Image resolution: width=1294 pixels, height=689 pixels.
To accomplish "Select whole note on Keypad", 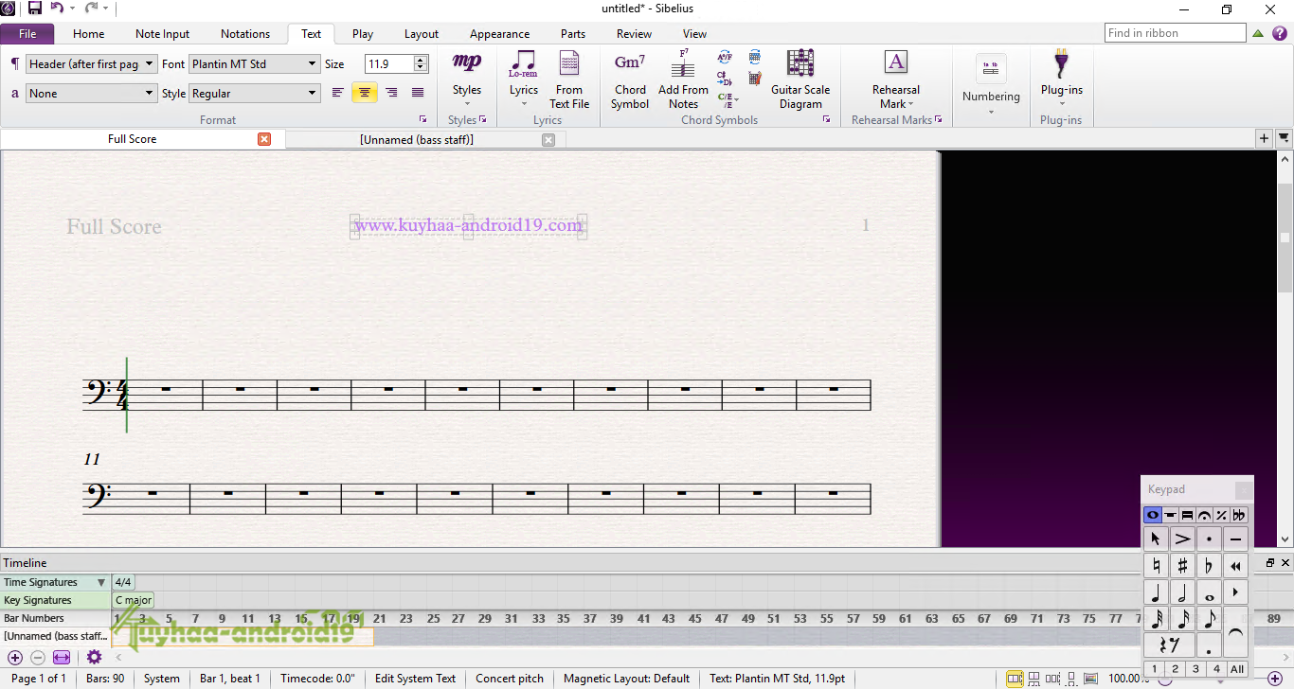I will 1209,593.
